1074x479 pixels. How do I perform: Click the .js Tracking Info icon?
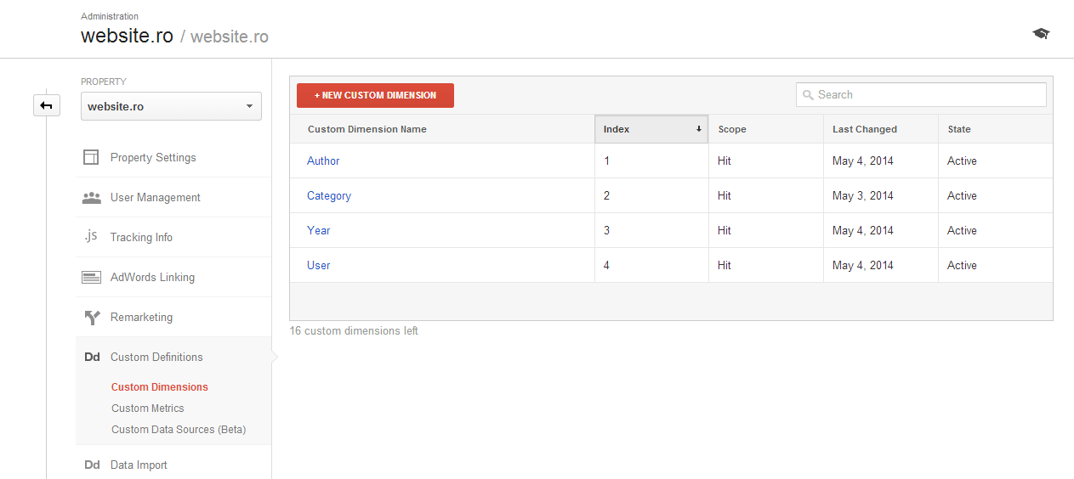pyautogui.click(x=91, y=236)
